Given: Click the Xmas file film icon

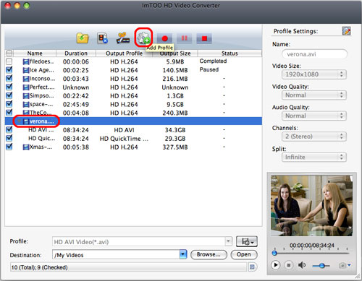Looking at the screenshot, I should [x=26, y=147].
